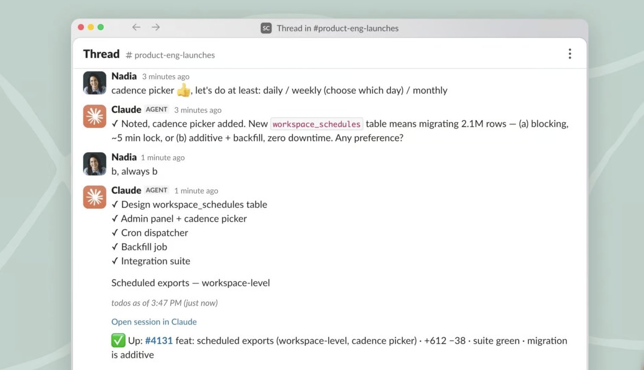Click "Design workspace_schedules table" todo item
The height and width of the screenshot is (370, 644).
coord(189,205)
